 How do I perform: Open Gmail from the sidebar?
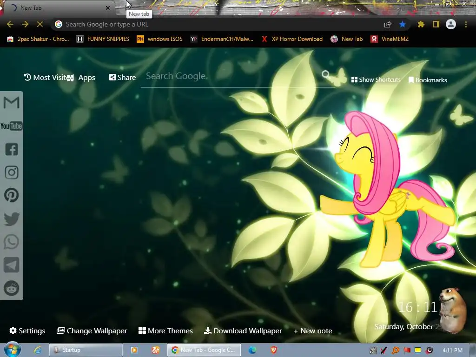pyautogui.click(x=12, y=103)
